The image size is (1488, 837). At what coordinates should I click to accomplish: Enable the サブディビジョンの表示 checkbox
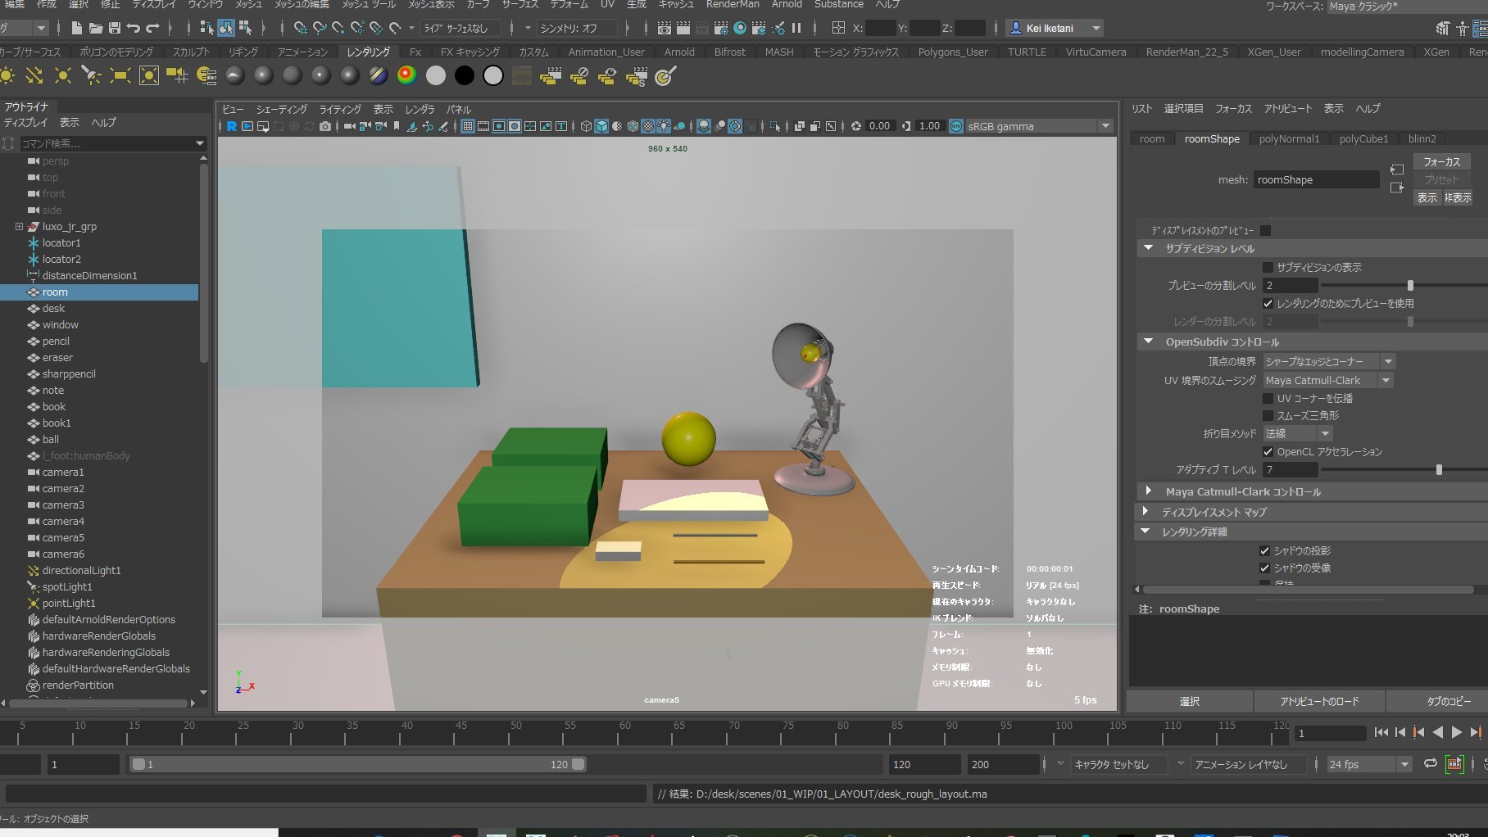click(1268, 268)
